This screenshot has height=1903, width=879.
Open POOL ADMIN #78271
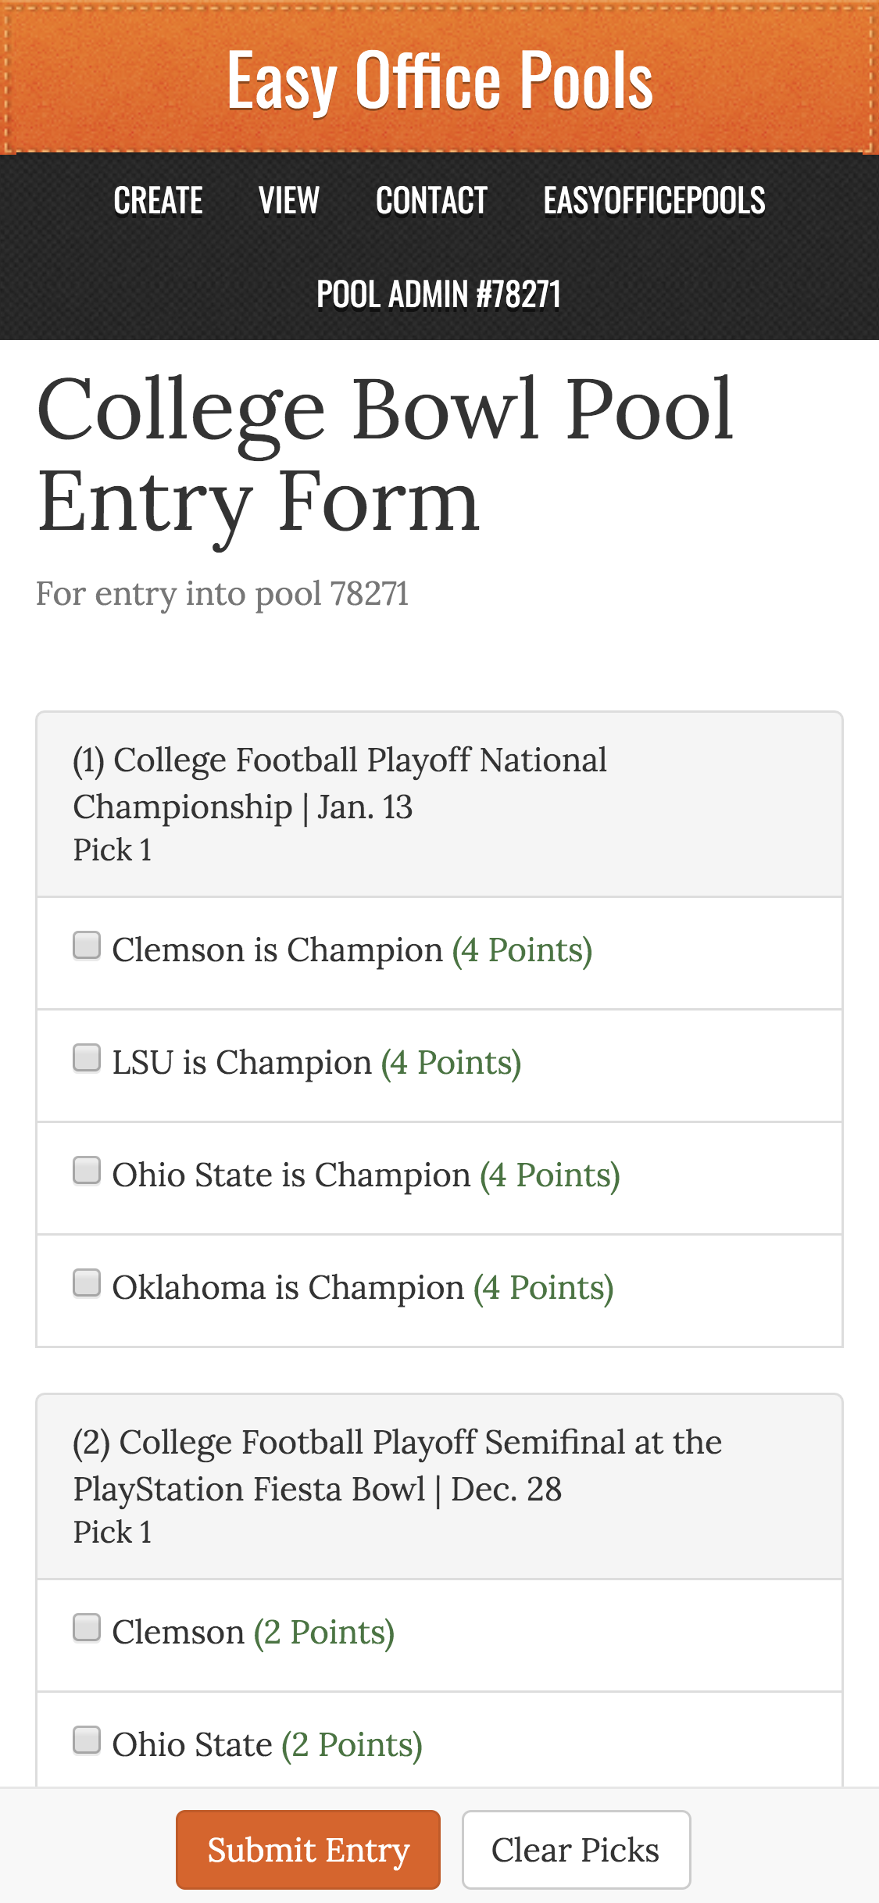pos(439,295)
